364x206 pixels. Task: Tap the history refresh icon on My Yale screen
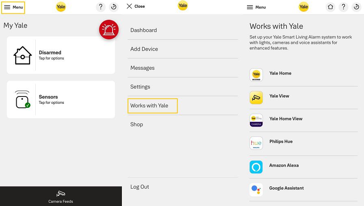114,7
